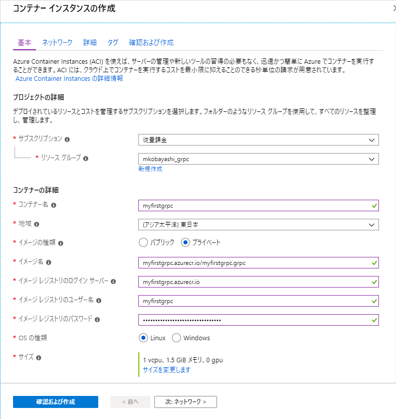Open the タグ tab
Viewport: 396px width, 419px height.
112,43
